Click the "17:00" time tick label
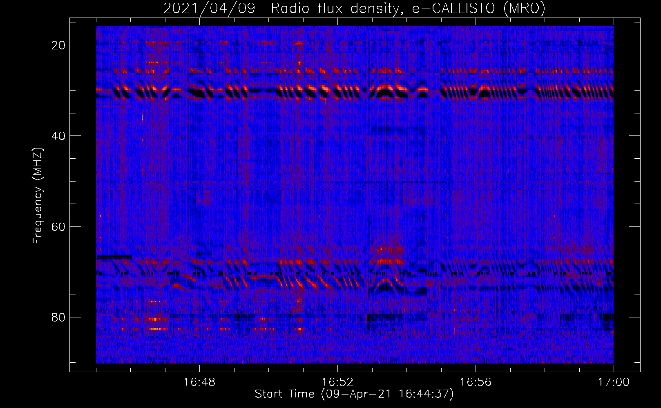Viewport: 661px width, 408px height. [614, 382]
